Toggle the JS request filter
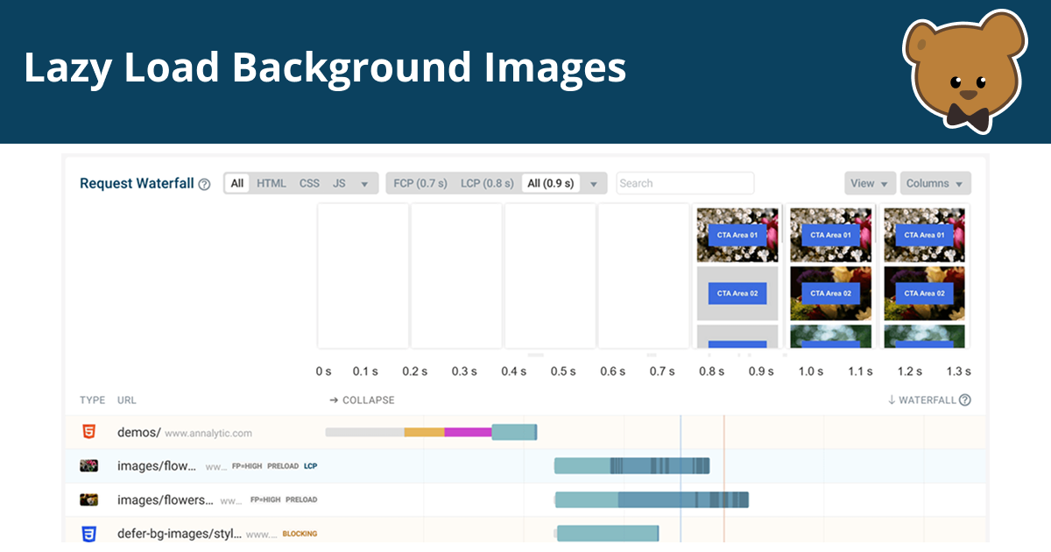The width and height of the screenshot is (1051, 552). (338, 183)
